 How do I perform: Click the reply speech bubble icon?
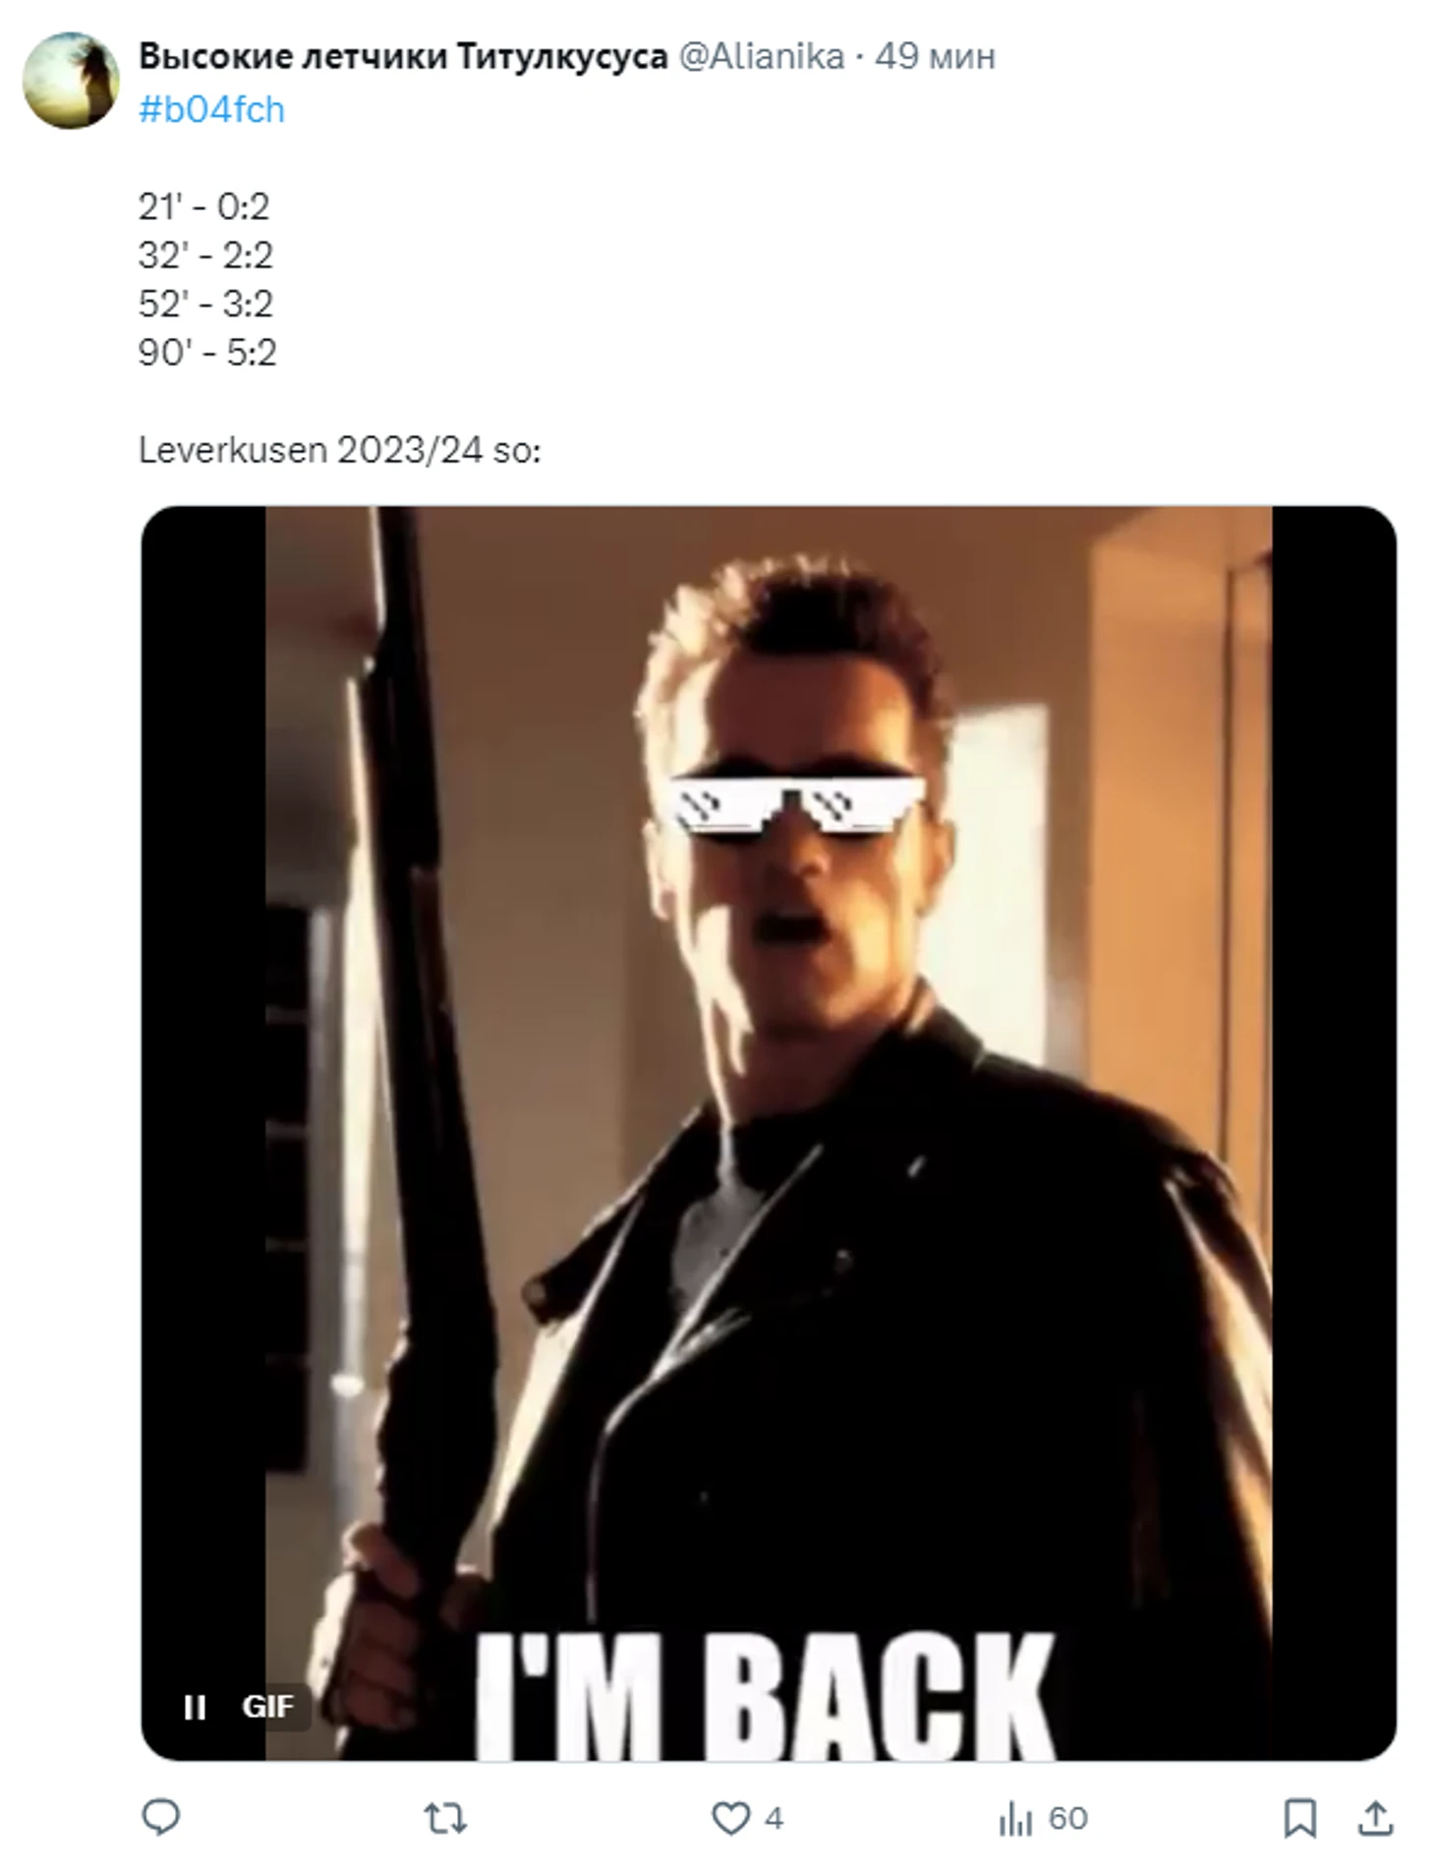(x=161, y=1818)
